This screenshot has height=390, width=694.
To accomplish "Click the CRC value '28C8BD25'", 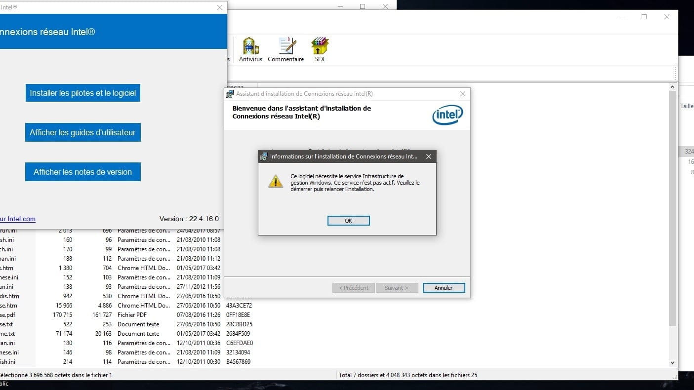I will pyautogui.click(x=239, y=324).
